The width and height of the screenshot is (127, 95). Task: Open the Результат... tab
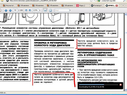[9, 6]
